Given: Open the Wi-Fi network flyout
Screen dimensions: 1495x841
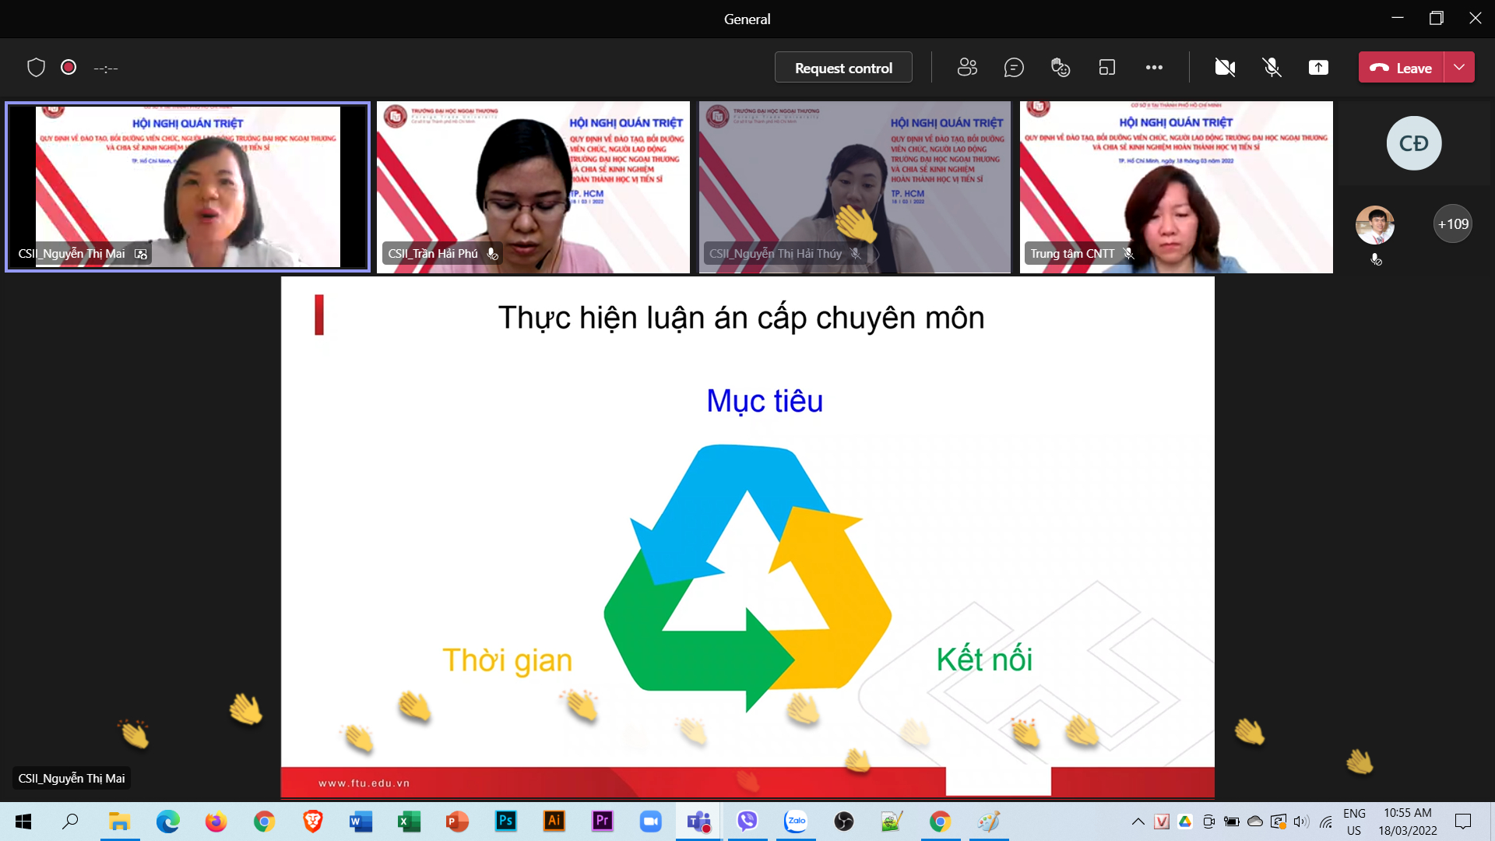Looking at the screenshot, I should pyautogui.click(x=1326, y=822).
